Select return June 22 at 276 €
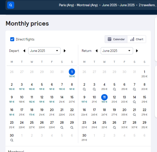 tap(145, 112)
